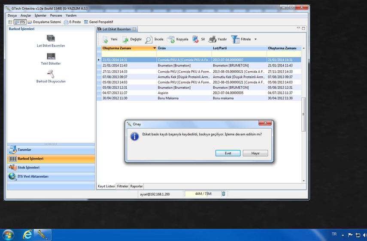Screen dimensions: 367x241
Task: Click the Değiştir toolbar icon
Action: click(125, 39)
